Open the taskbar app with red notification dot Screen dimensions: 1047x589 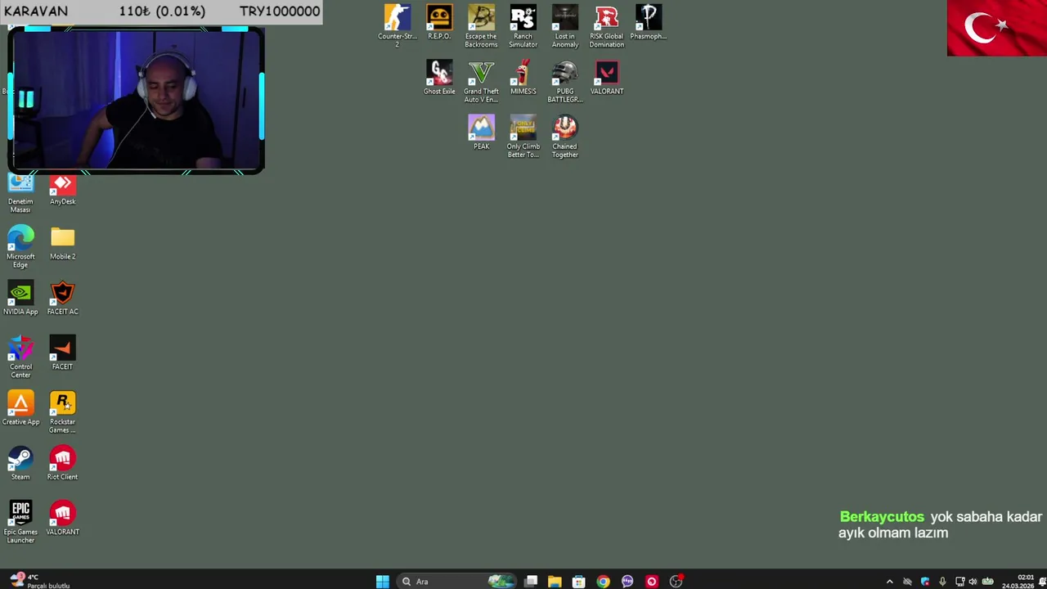[676, 582]
